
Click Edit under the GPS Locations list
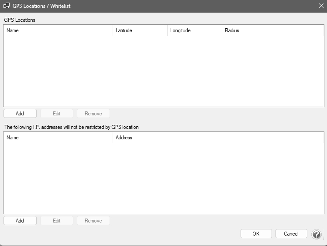56,114
